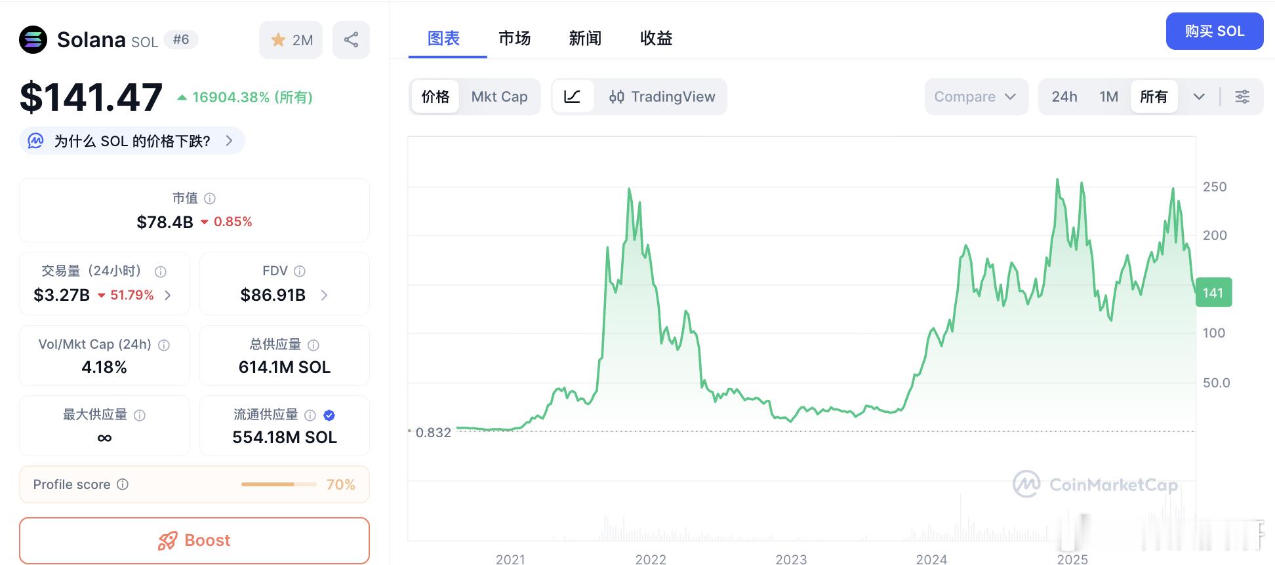
Task: Switch chart to Mkt Cap view
Action: [499, 97]
